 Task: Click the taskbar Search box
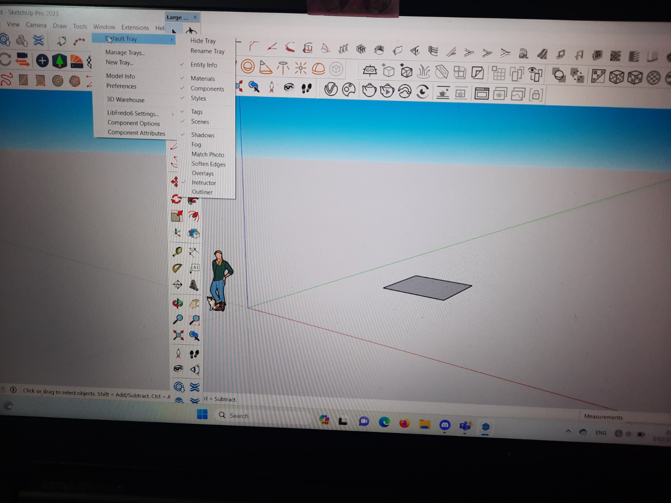coord(263,416)
